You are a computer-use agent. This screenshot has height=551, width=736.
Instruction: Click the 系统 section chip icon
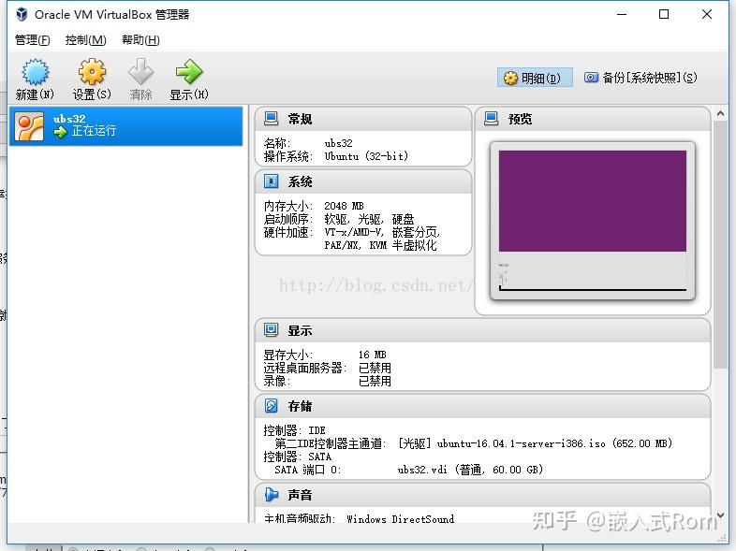pyautogui.click(x=271, y=181)
